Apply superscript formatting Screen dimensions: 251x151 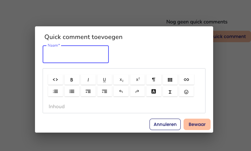point(137,80)
